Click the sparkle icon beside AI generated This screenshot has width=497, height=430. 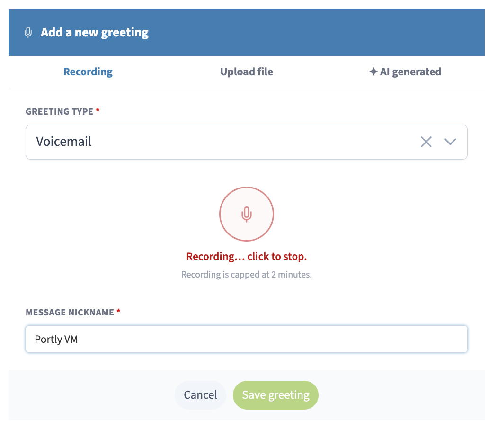373,72
